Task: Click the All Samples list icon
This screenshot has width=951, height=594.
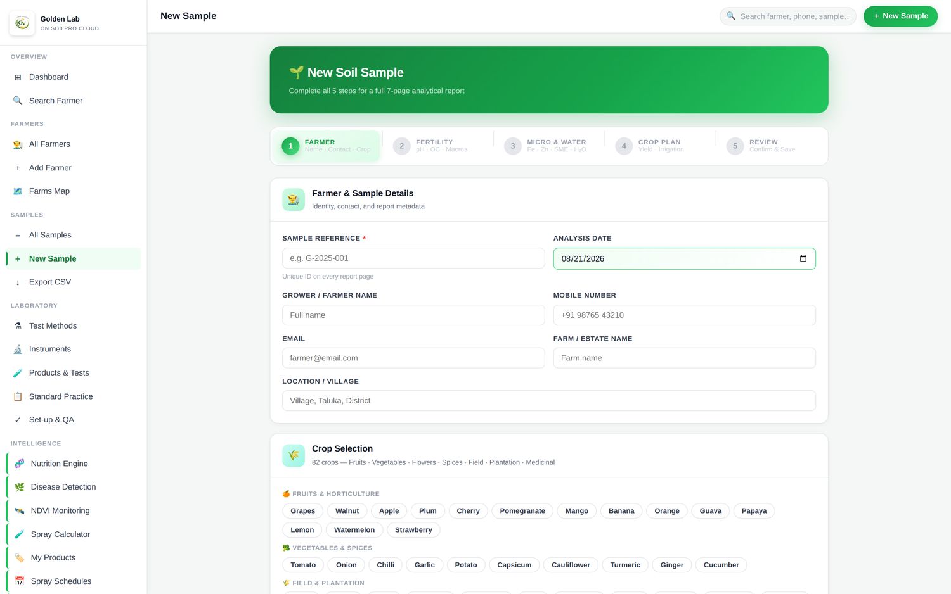Action: click(x=18, y=235)
